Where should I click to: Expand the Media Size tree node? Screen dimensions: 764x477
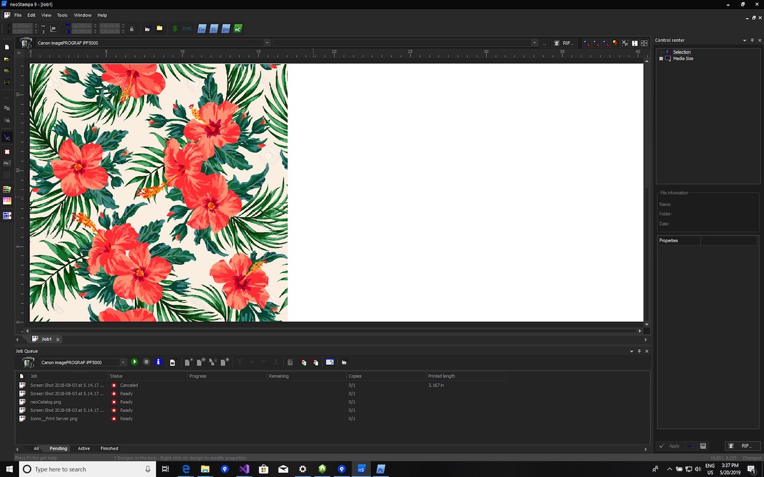click(x=661, y=59)
